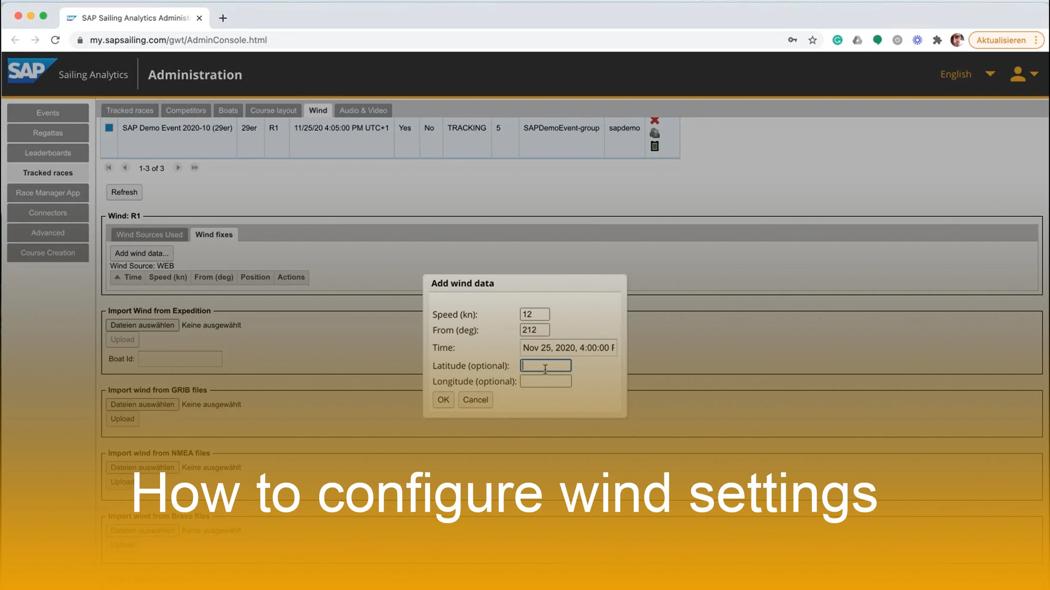
Task: Confirm wind data with OK button
Action: point(443,400)
